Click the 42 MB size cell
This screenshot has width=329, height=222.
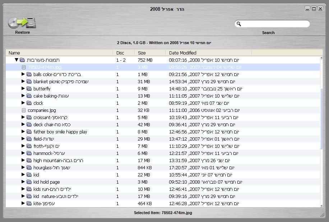(144, 124)
